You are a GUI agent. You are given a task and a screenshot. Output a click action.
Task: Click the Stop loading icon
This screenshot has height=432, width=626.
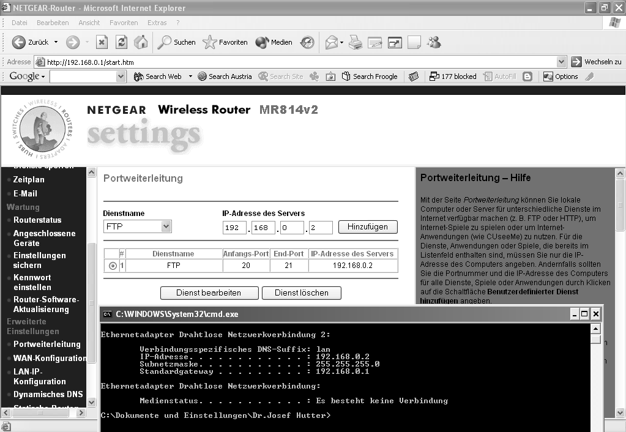pyautogui.click(x=102, y=42)
